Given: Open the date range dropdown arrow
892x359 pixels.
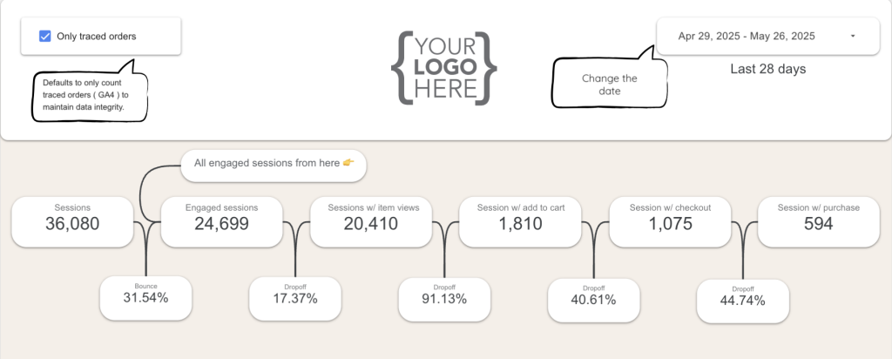Looking at the screenshot, I should tap(852, 37).
